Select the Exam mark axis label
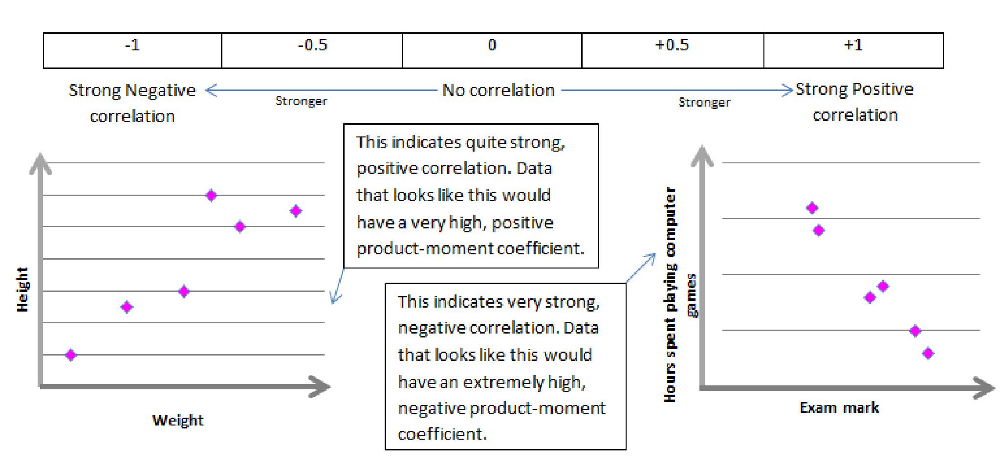Screen dimensions: 1000x470 (x=839, y=407)
